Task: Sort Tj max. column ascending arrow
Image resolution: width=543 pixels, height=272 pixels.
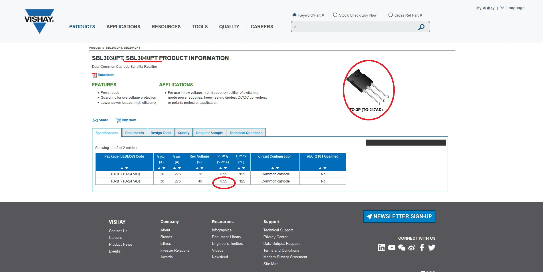Action: [239, 168]
